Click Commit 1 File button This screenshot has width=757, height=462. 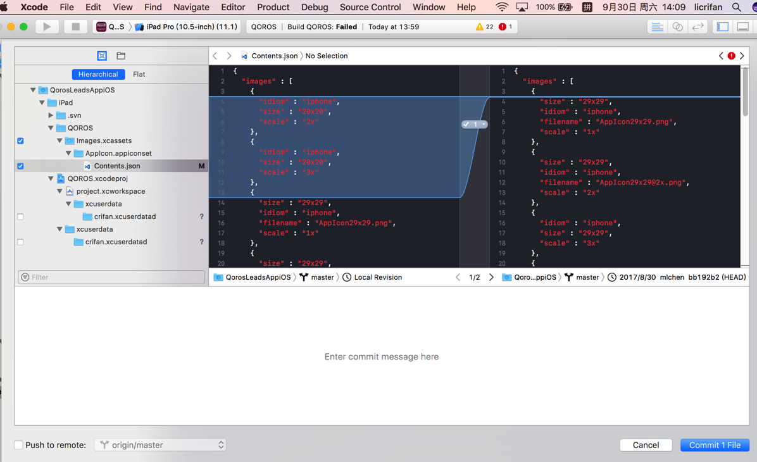pos(715,445)
